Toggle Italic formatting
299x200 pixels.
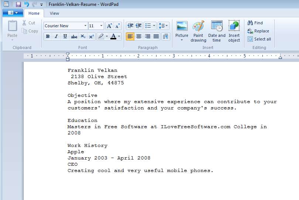(x=56, y=36)
